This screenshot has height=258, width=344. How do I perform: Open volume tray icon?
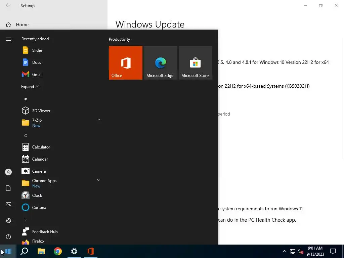pos(301,251)
